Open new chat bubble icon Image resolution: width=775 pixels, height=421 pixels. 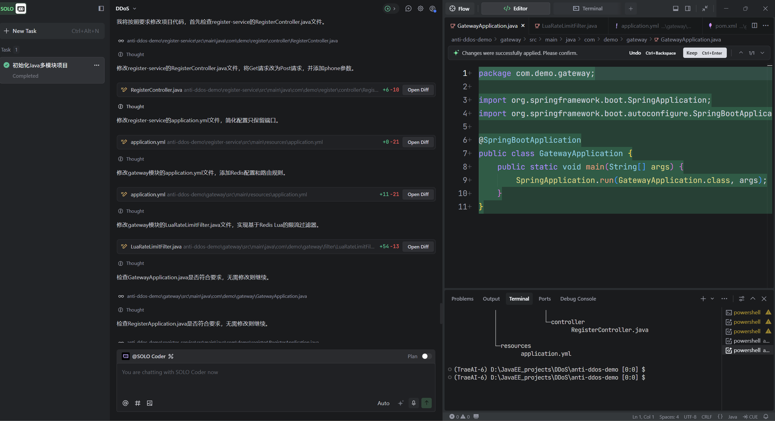[408, 9]
